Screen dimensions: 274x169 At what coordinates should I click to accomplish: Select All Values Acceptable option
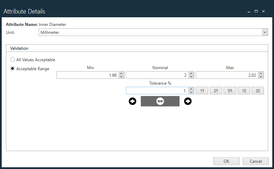13,60
